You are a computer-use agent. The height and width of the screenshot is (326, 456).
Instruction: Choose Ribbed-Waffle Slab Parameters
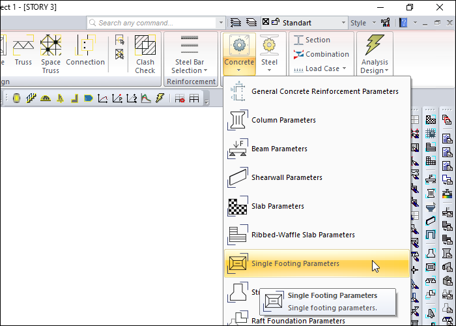(317, 235)
